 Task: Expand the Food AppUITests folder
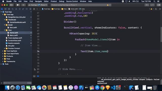3,54
